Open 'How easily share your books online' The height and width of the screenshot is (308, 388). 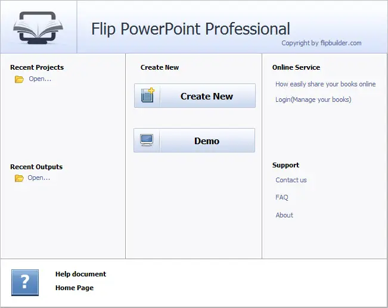325,84
